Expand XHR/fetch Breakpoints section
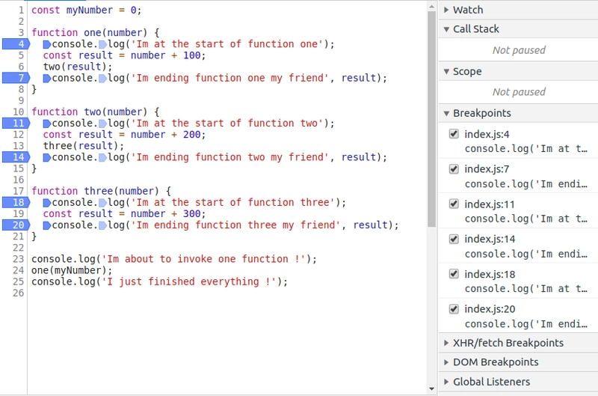 point(508,343)
